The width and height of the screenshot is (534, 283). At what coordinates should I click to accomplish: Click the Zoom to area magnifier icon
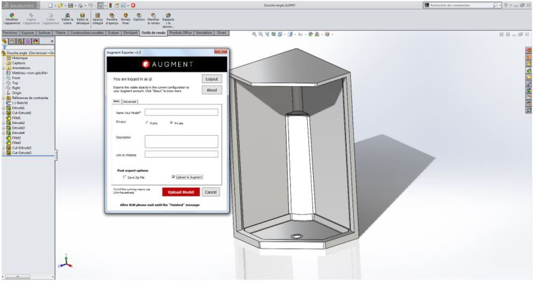point(261,34)
